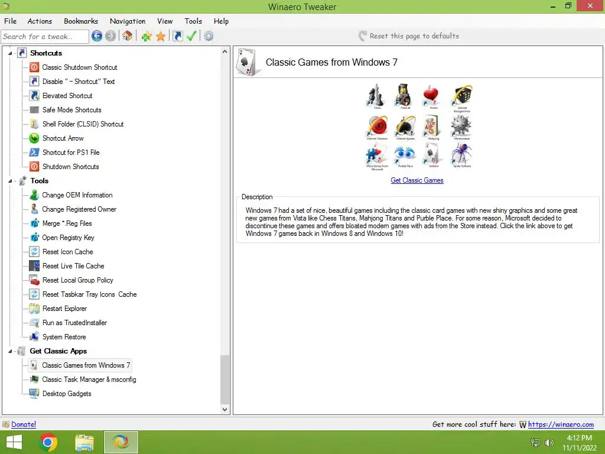Open the File menu

(x=11, y=21)
